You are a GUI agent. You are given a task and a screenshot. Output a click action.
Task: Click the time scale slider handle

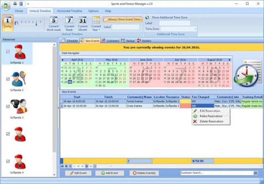click(x=36, y=24)
